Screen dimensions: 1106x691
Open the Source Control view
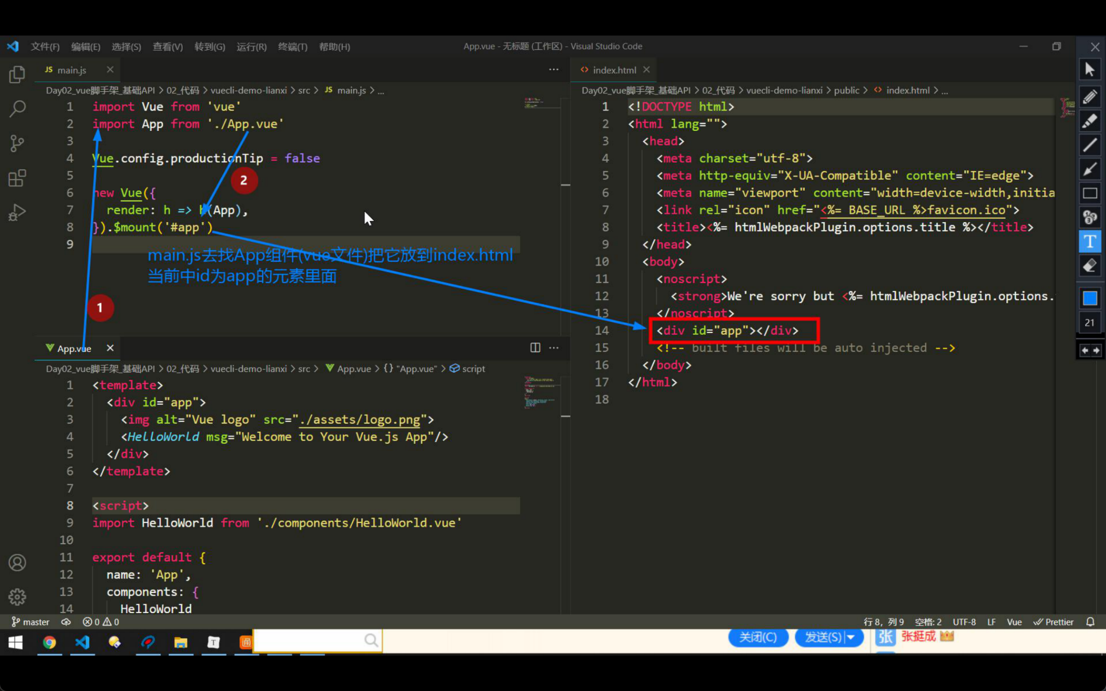click(17, 143)
